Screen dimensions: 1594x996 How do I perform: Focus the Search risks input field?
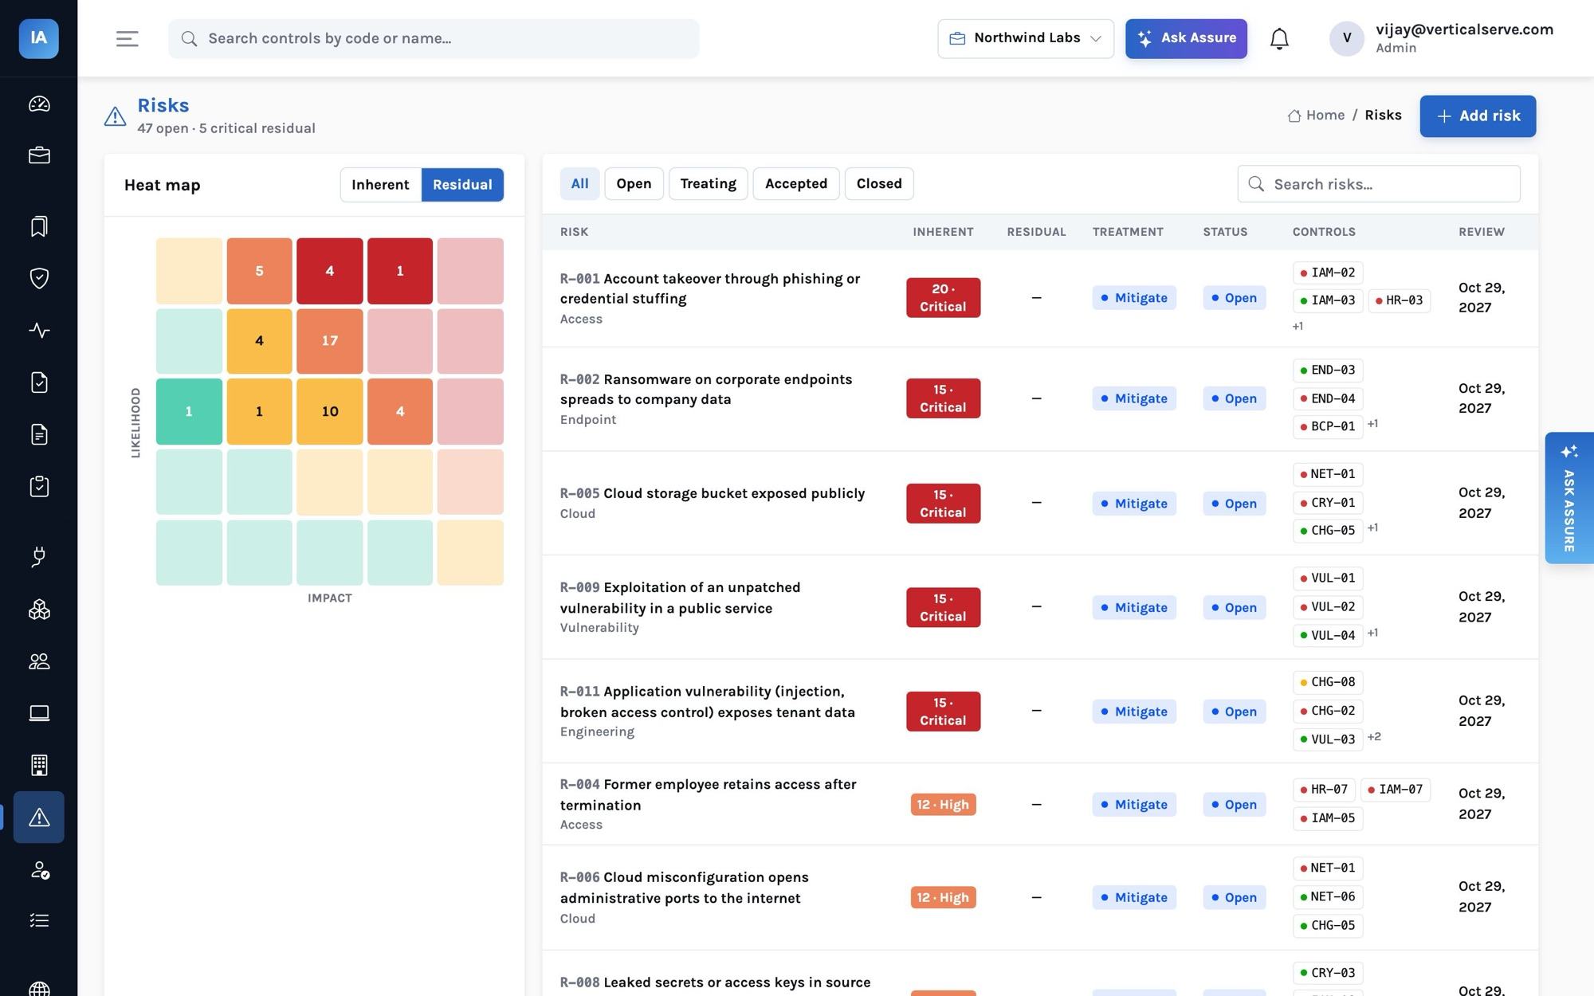[1379, 184]
